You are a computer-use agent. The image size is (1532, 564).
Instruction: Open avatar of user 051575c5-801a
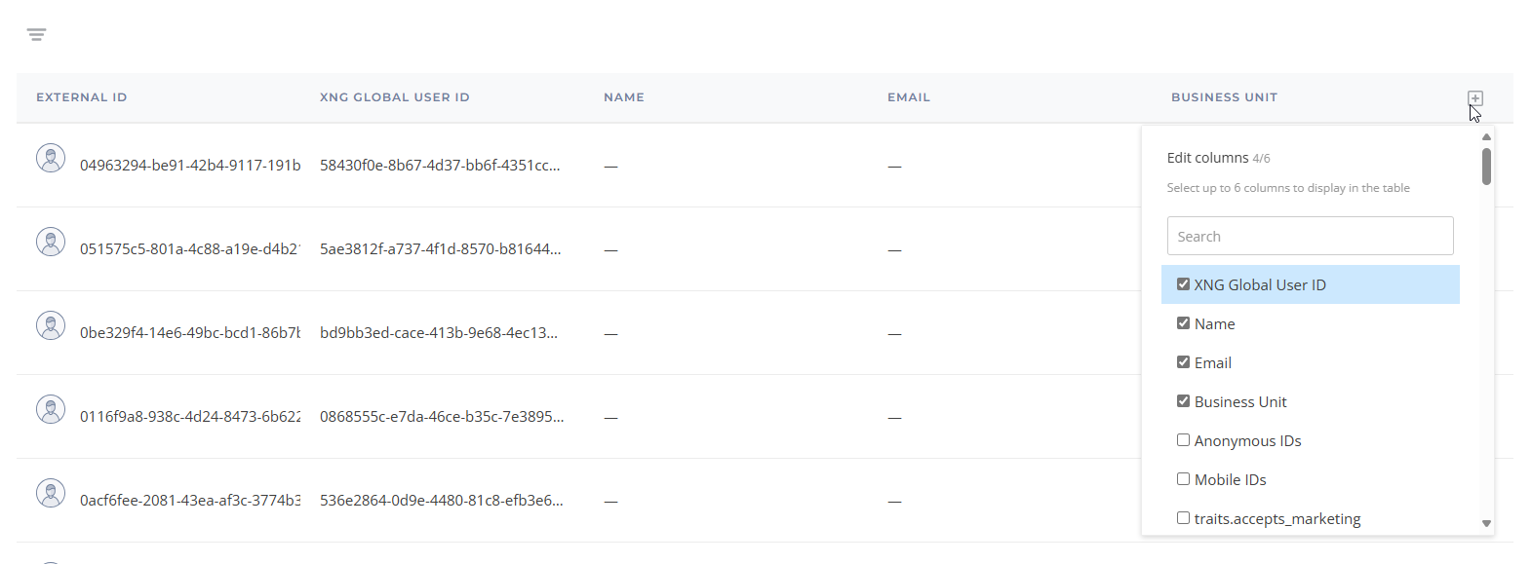tap(51, 242)
